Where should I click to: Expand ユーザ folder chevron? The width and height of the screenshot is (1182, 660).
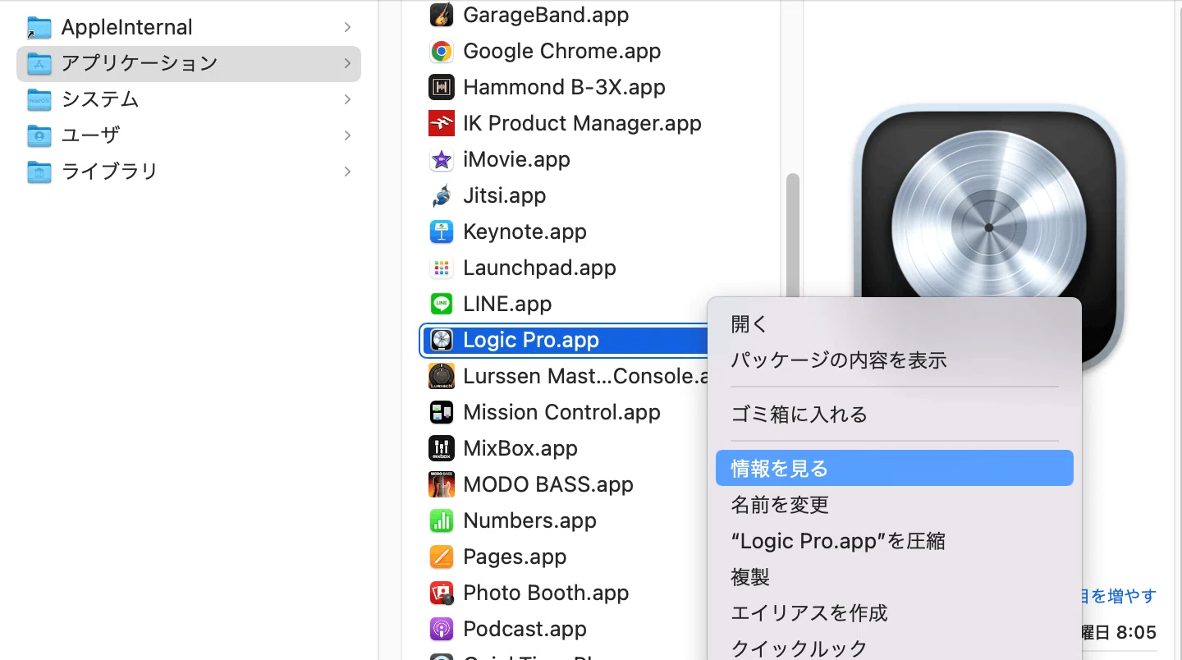coord(347,135)
